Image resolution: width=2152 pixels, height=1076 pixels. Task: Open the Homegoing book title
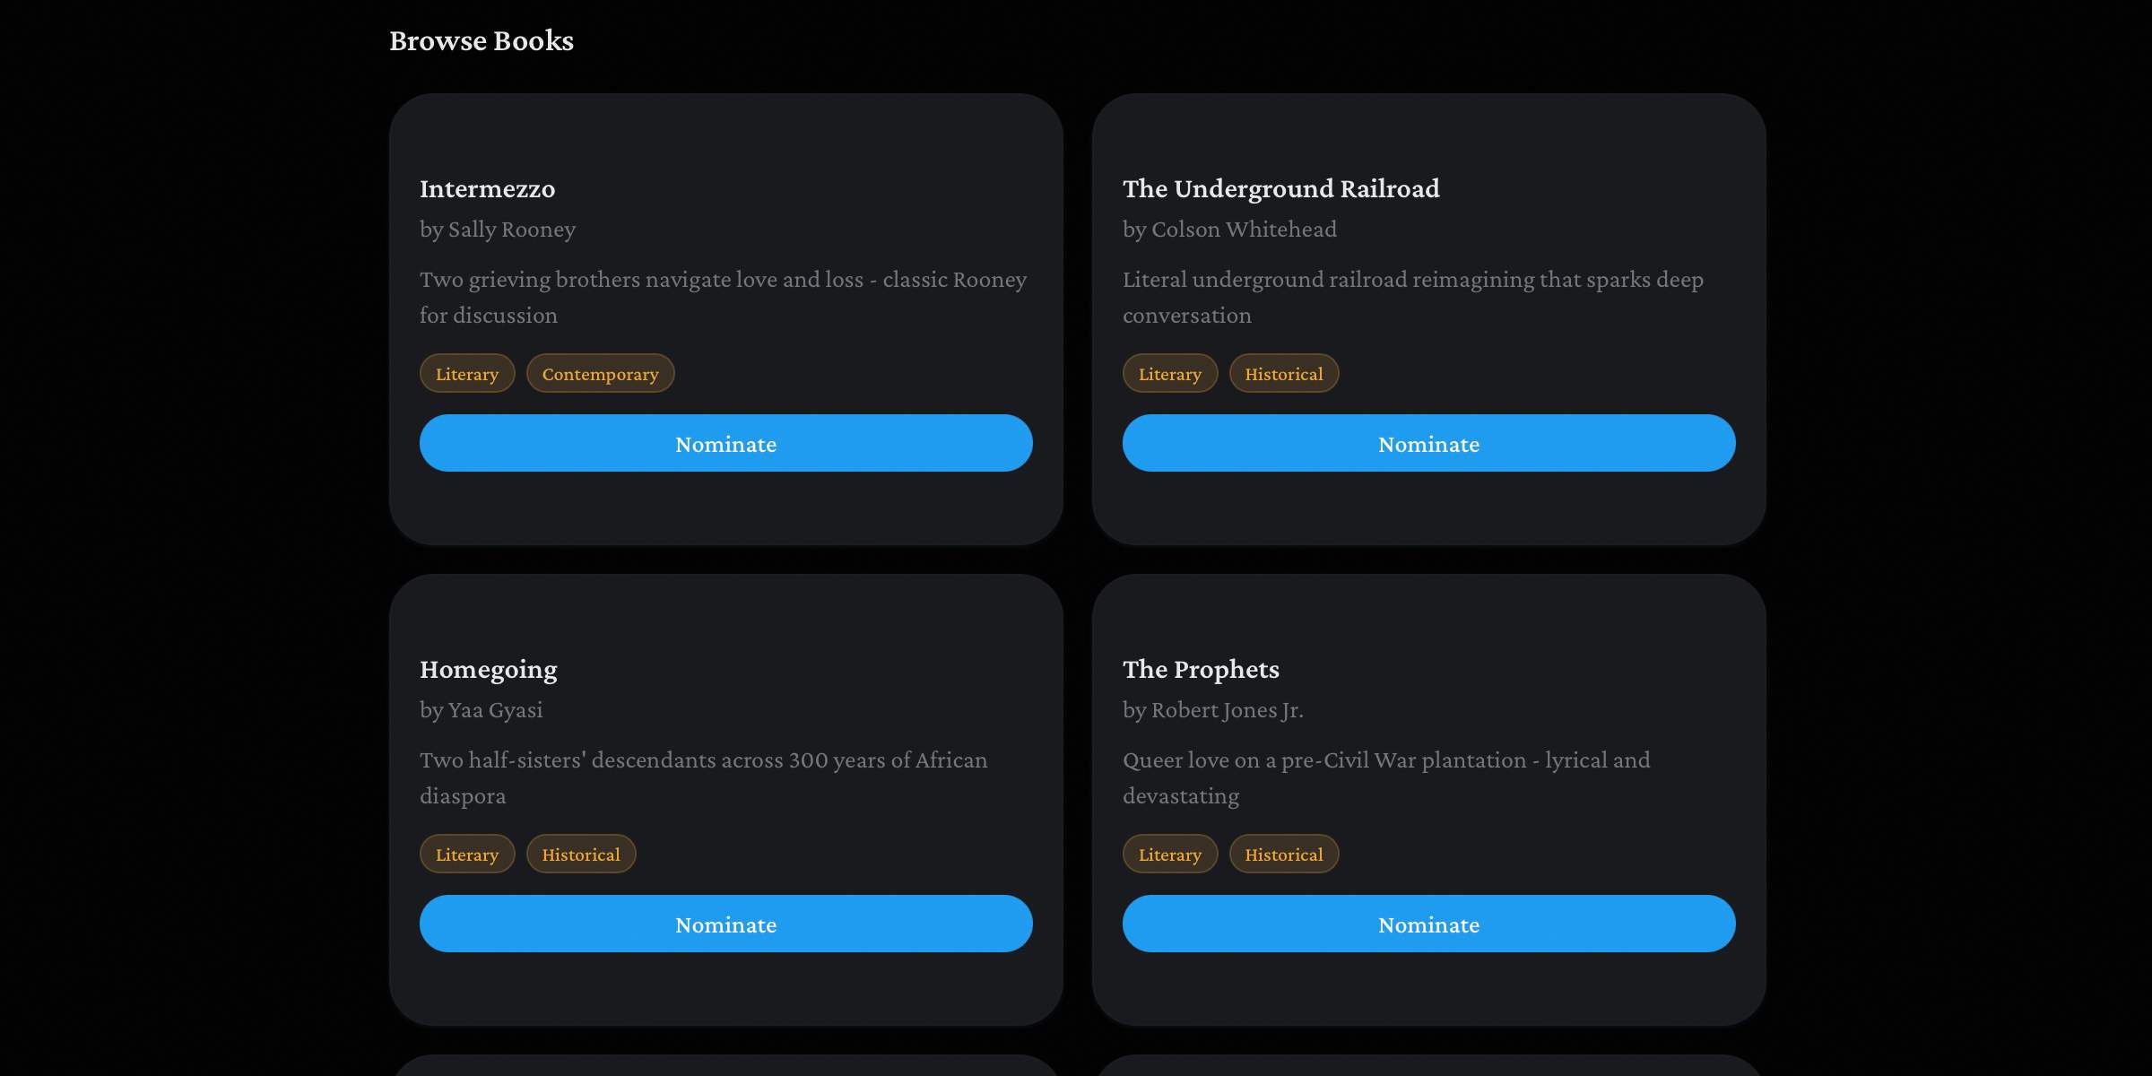(488, 669)
